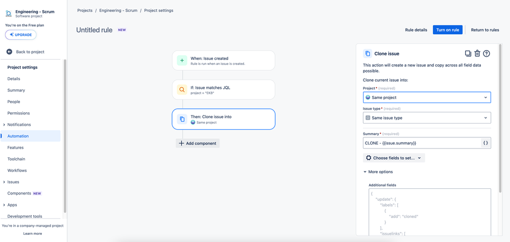
Task: Click the plus icon on Add component
Action: click(182, 143)
